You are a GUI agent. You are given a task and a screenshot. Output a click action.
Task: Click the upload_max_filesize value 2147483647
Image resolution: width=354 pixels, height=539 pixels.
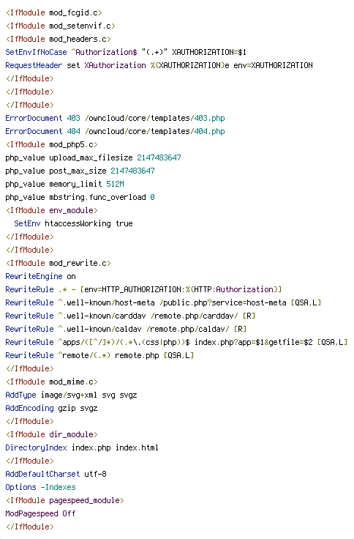159,157
